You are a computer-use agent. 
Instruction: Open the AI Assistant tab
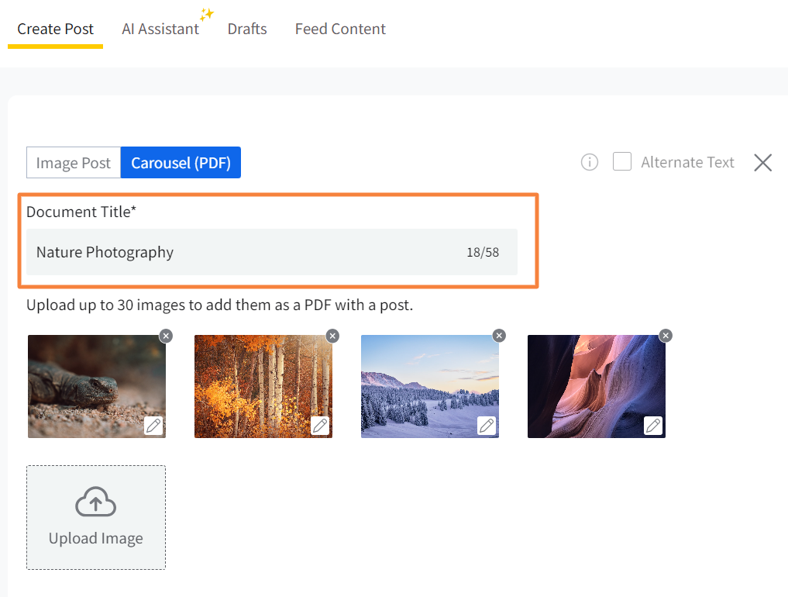pos(160,29)
